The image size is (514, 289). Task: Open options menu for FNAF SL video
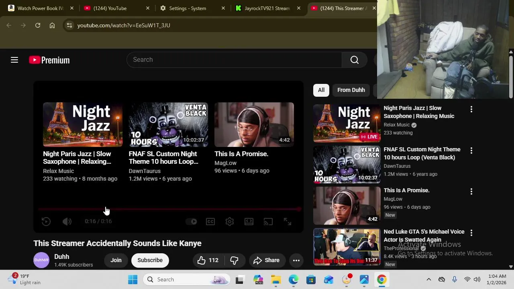tap(471, 151)
